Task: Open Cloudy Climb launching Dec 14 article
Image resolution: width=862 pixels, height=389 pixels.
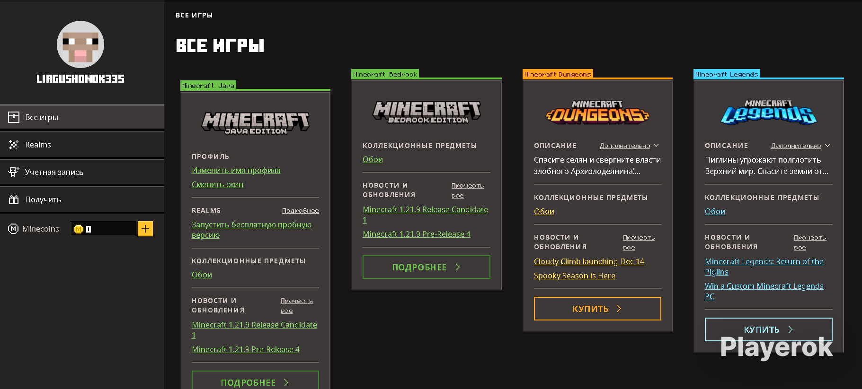Action: click(x=589, y=262)
